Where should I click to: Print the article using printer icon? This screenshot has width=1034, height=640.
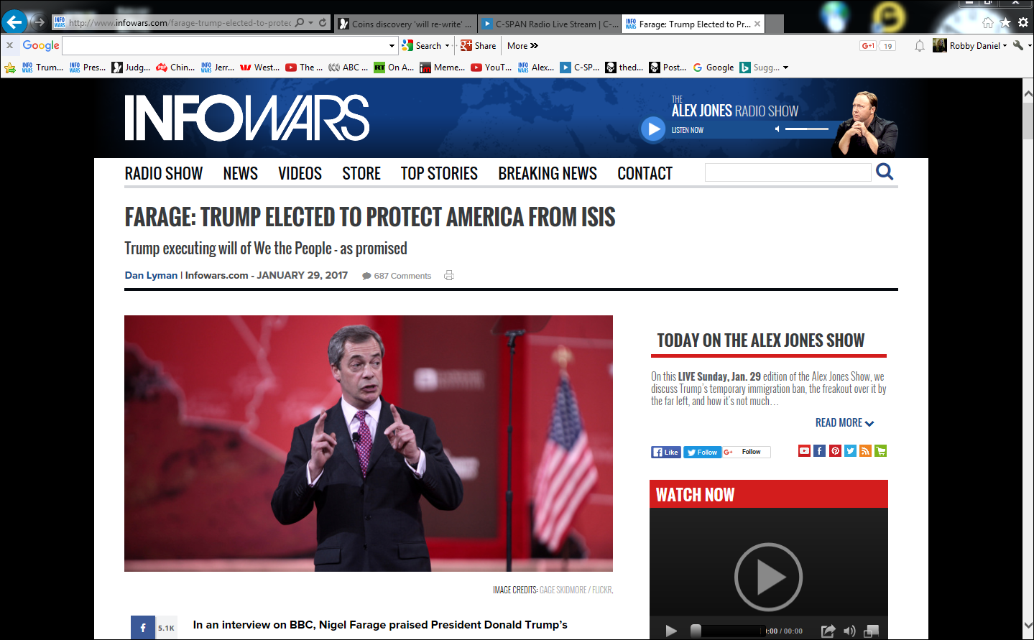click(x=449, y=276)
